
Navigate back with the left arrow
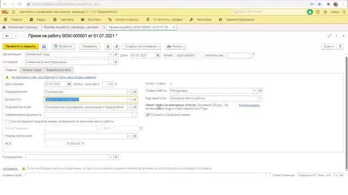click(7, 36)
